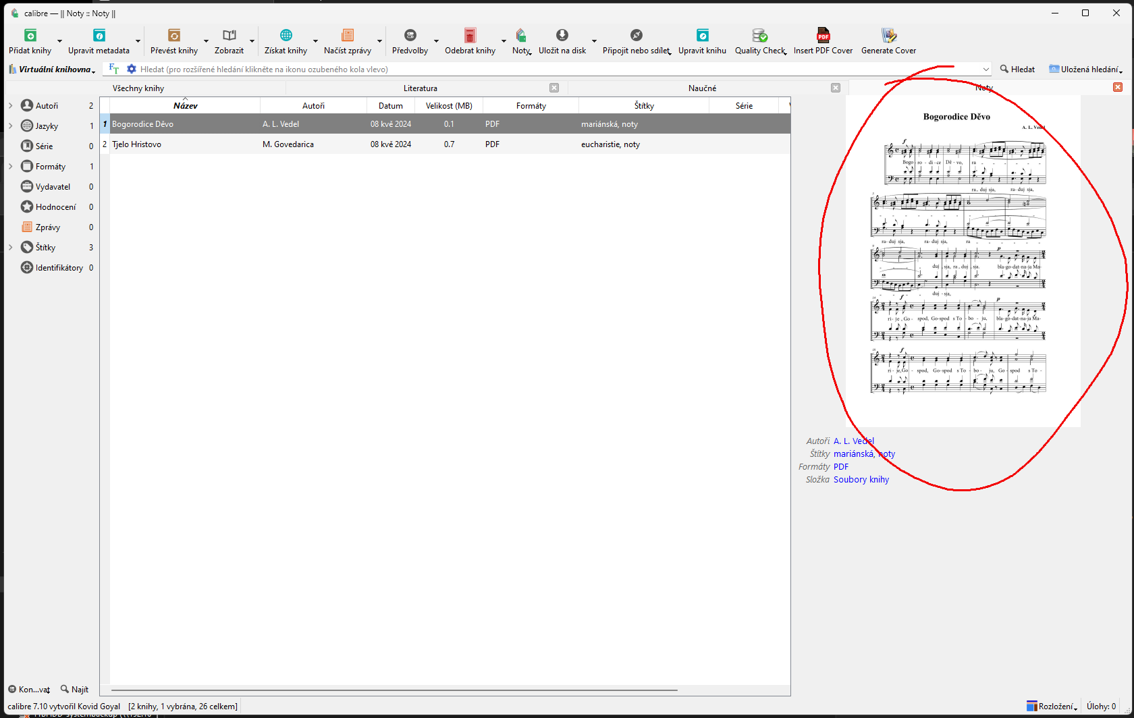Sort by Název column header
Screen dimensions: 1134x718
click(185, 105)
